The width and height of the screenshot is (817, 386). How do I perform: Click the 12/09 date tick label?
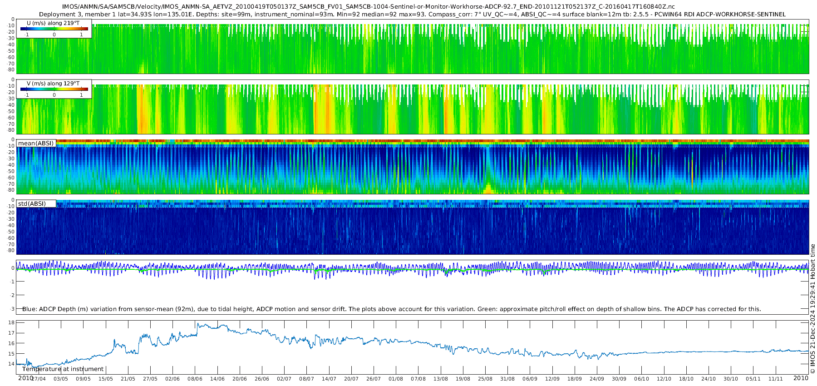tap(552, 379)
